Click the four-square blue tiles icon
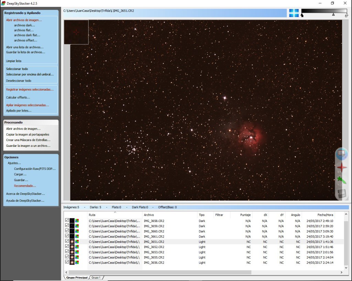The image size is (352, 281). 294,13
